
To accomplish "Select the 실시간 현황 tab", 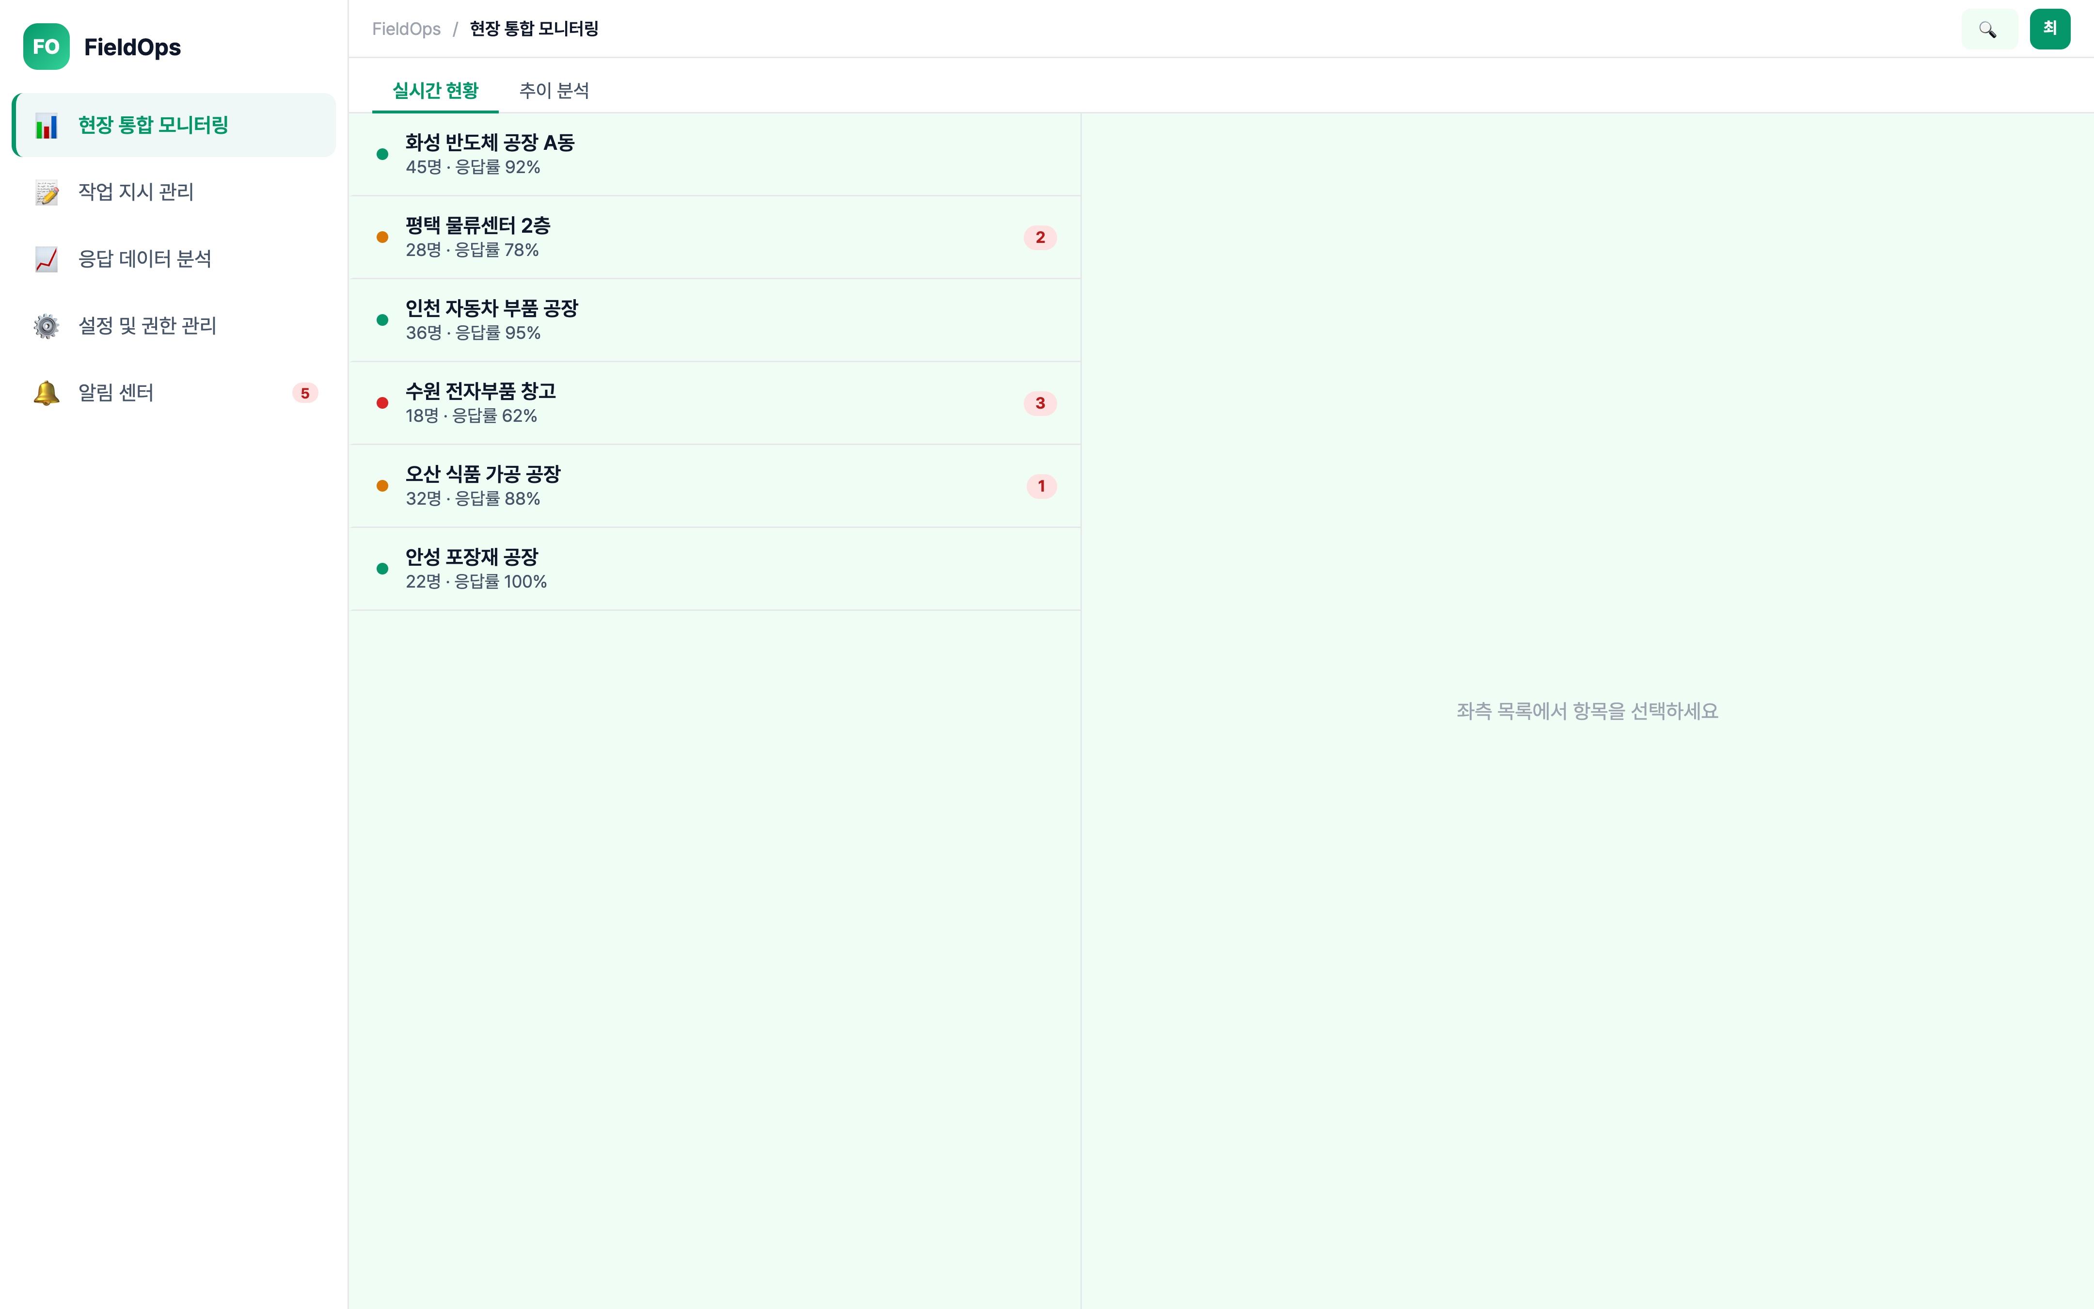I will click(435, 90).
